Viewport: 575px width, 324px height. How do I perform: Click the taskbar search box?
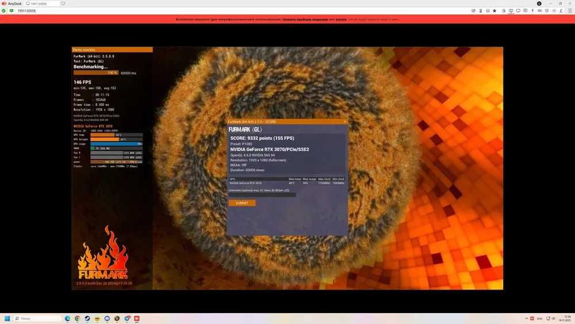pos(37,318)
